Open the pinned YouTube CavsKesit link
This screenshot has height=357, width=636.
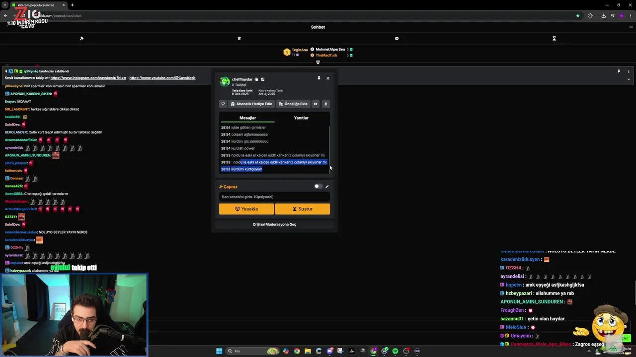(162, 78)
